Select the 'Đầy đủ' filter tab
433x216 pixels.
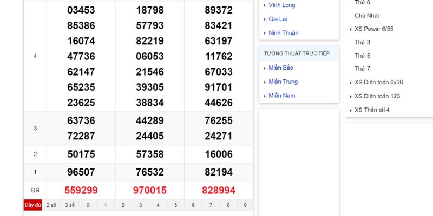[x=32, y=205]
